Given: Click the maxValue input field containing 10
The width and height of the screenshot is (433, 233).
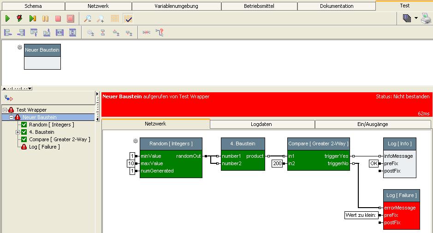Looking at the screenshot, I should coord(131,163).
